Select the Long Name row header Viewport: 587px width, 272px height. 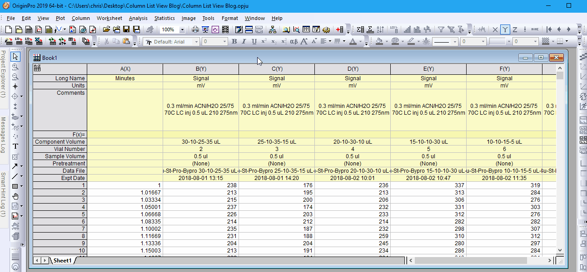click(60, 78)
